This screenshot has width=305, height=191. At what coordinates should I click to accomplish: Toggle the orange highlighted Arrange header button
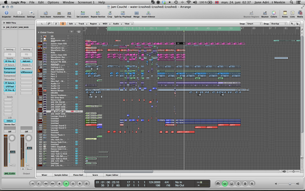pos(63,24)
